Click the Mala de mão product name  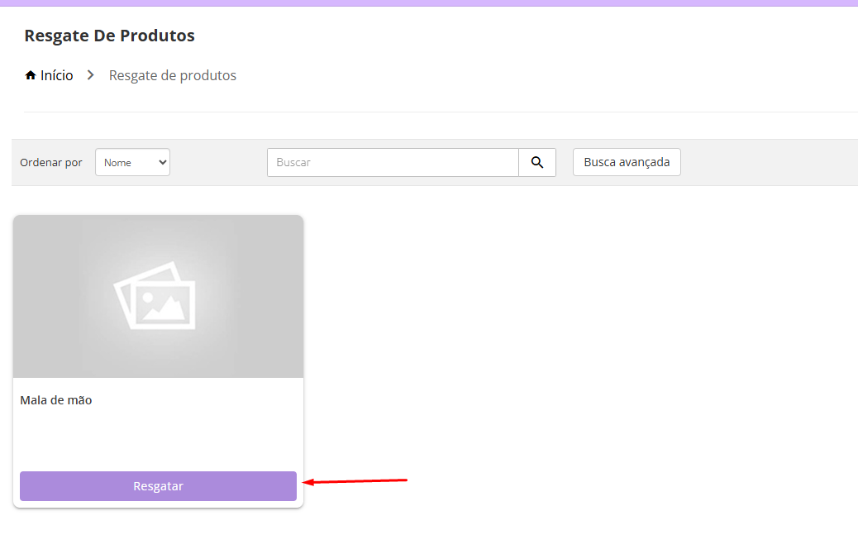pos(56,400)
